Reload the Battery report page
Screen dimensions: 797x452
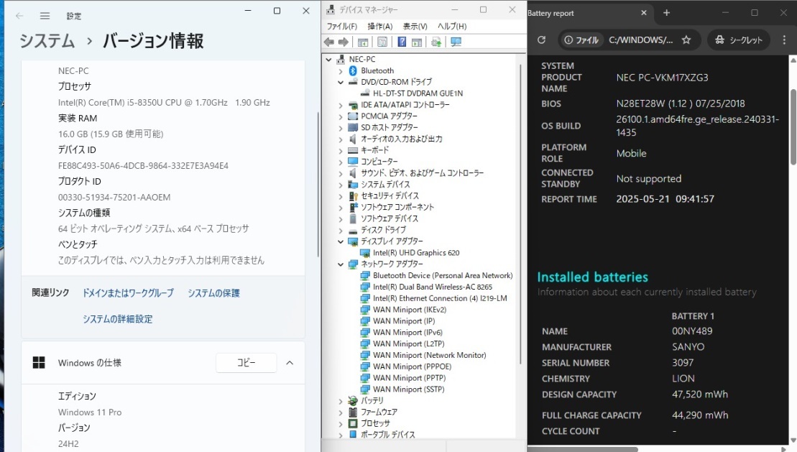point(541,40)
